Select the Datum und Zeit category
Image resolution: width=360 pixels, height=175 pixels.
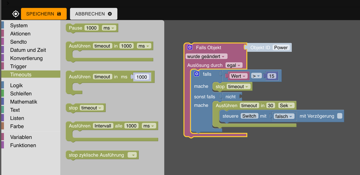coord(31,50)
